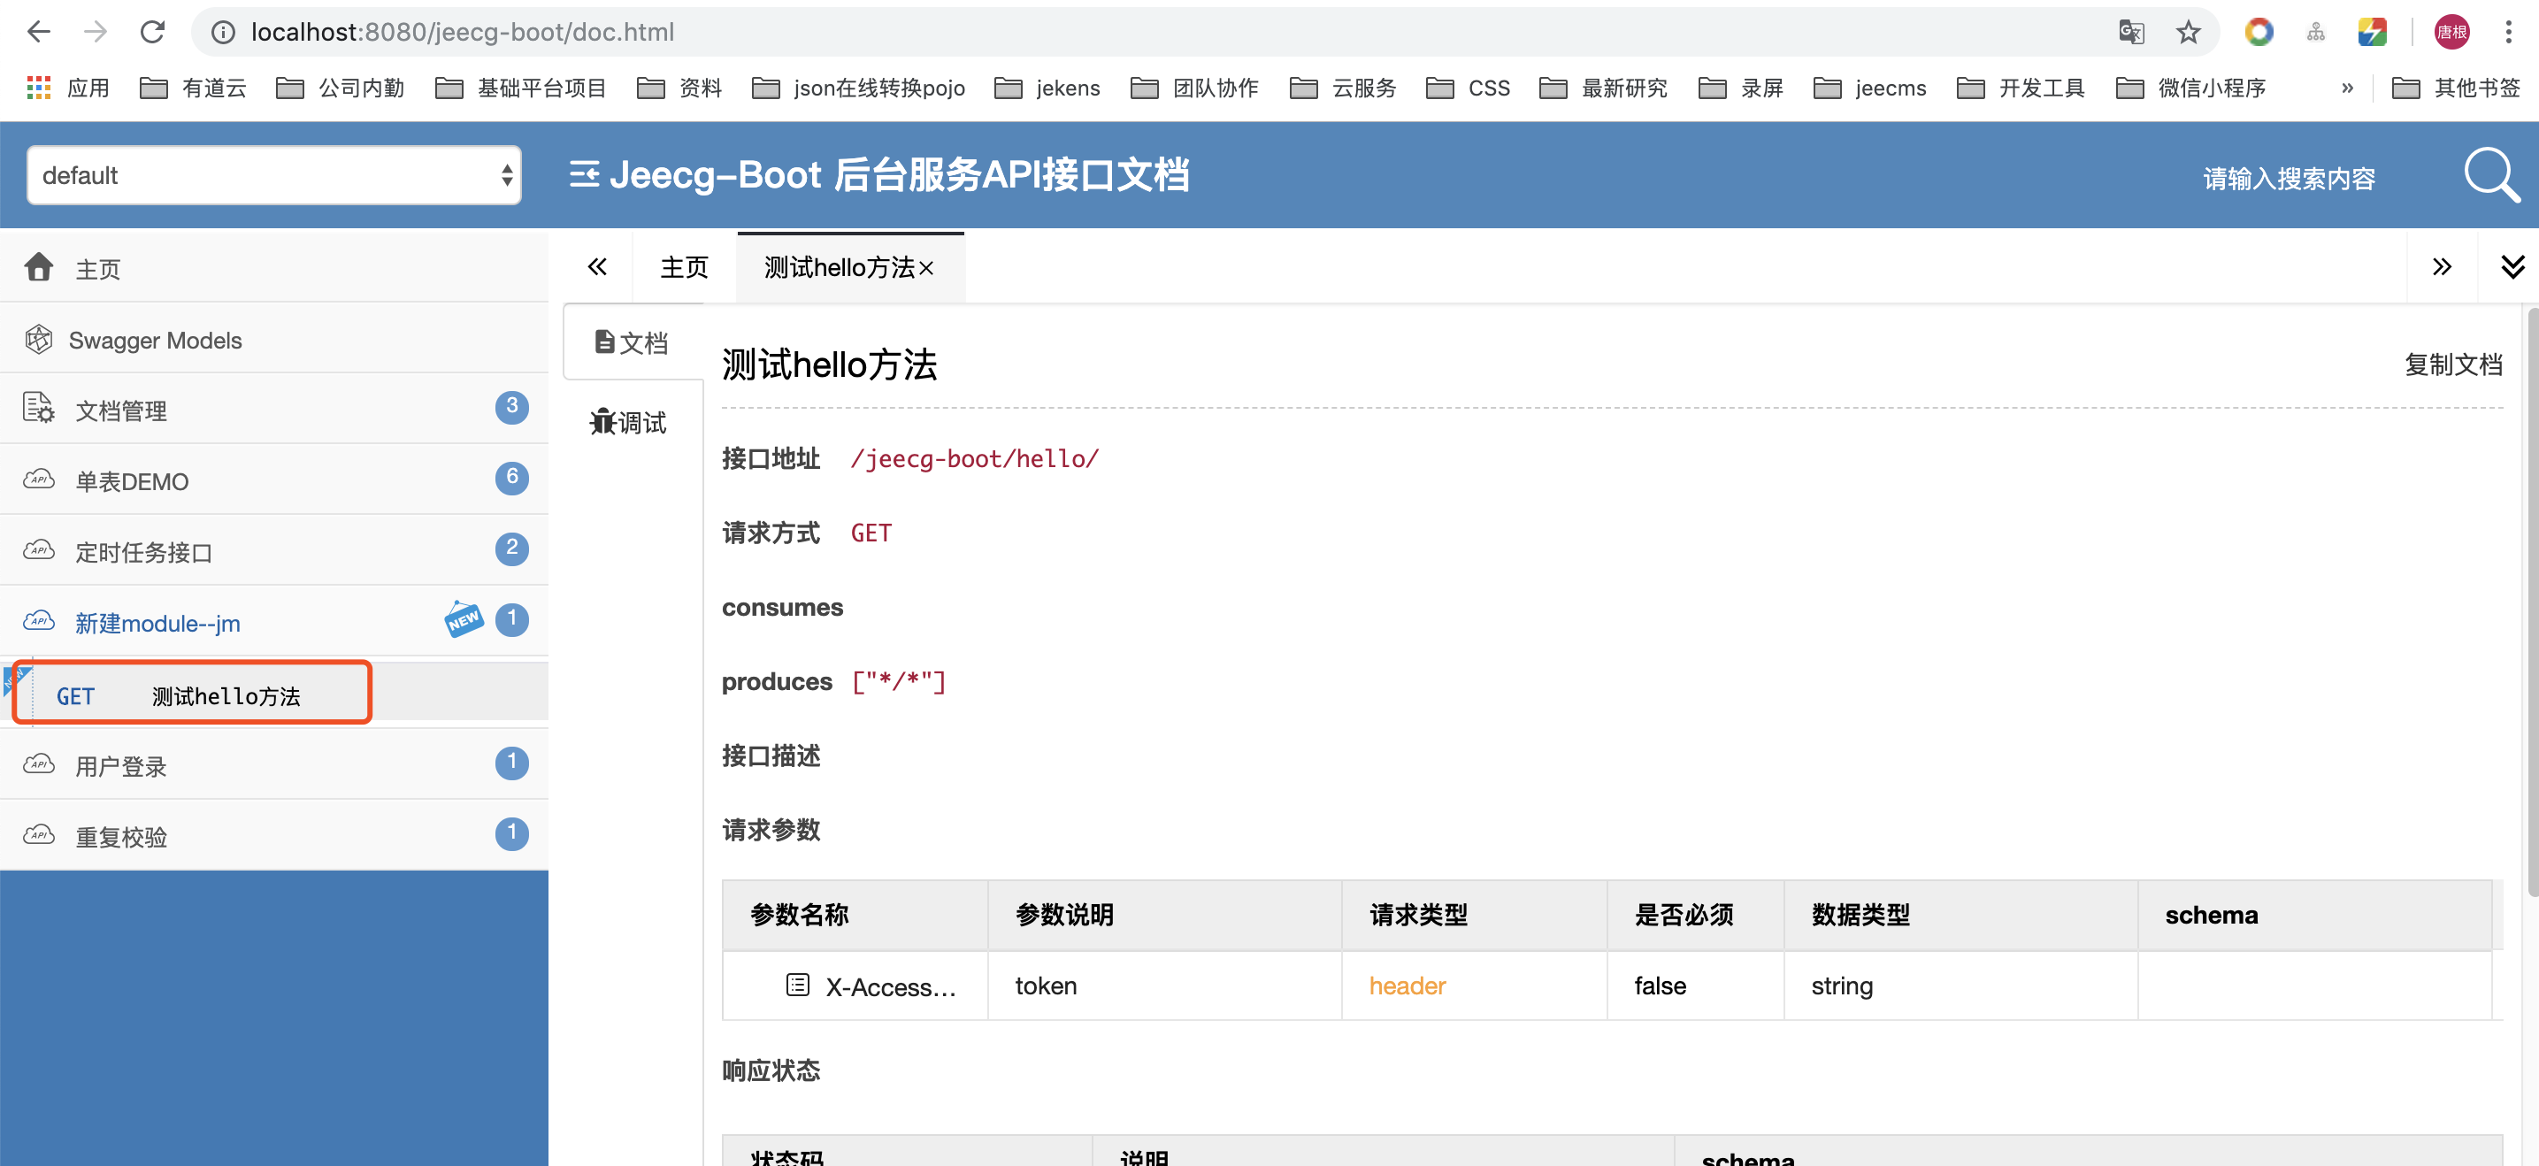Close the 测试hello方法 tab
This screenshot has height=1166, width=2539.
[925, 268]
